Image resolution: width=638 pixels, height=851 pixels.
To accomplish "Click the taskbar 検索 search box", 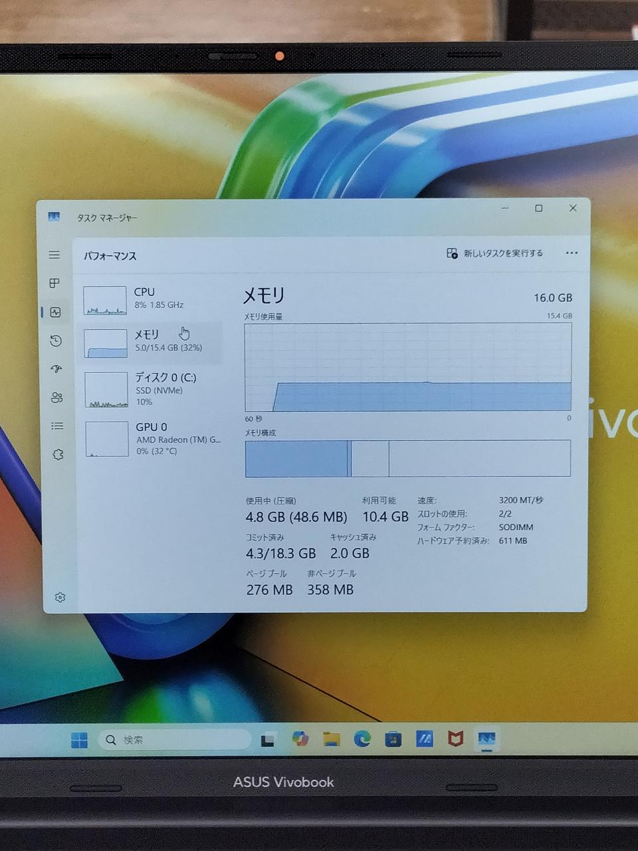I will [x=175, y=740].
